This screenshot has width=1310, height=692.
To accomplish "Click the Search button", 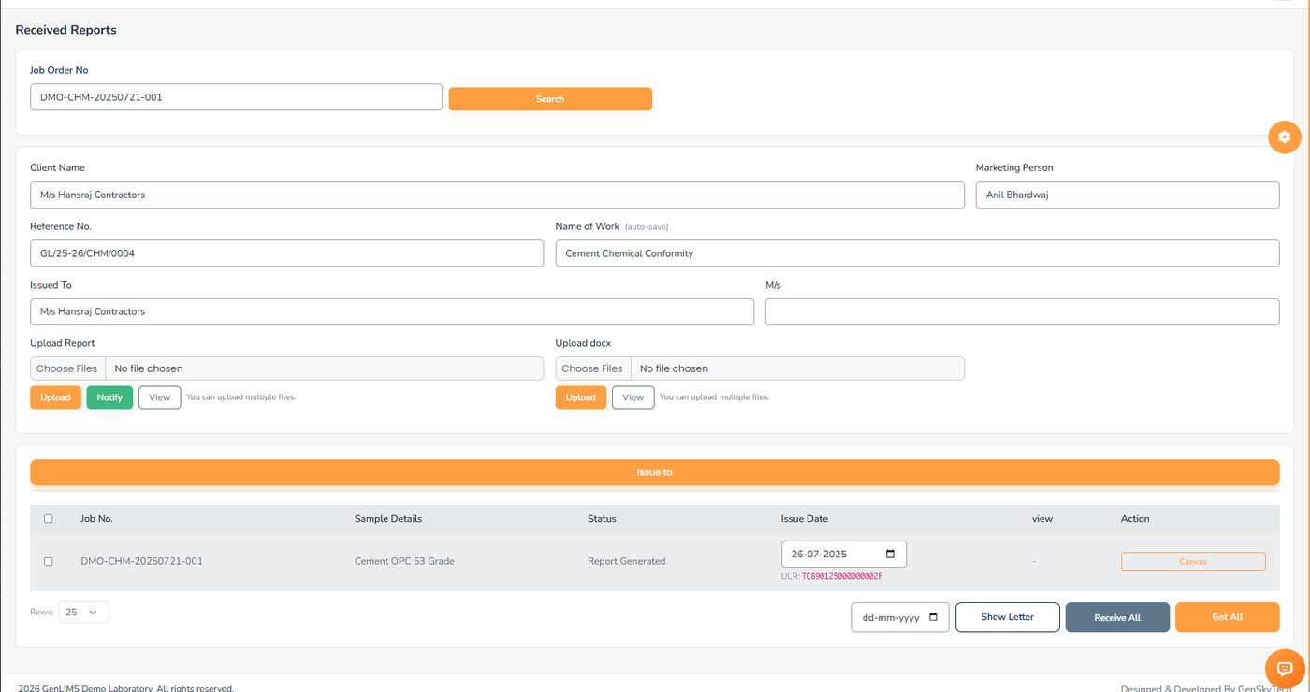I will click(550, 99).
